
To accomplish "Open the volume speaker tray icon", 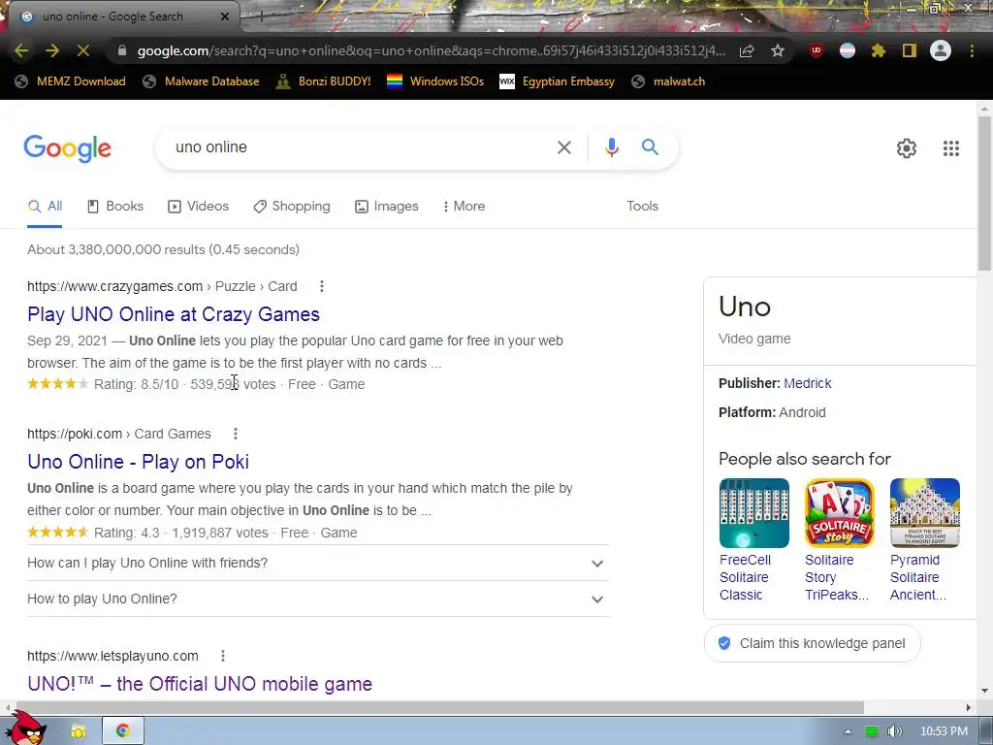I will click(x=894, y=731).
